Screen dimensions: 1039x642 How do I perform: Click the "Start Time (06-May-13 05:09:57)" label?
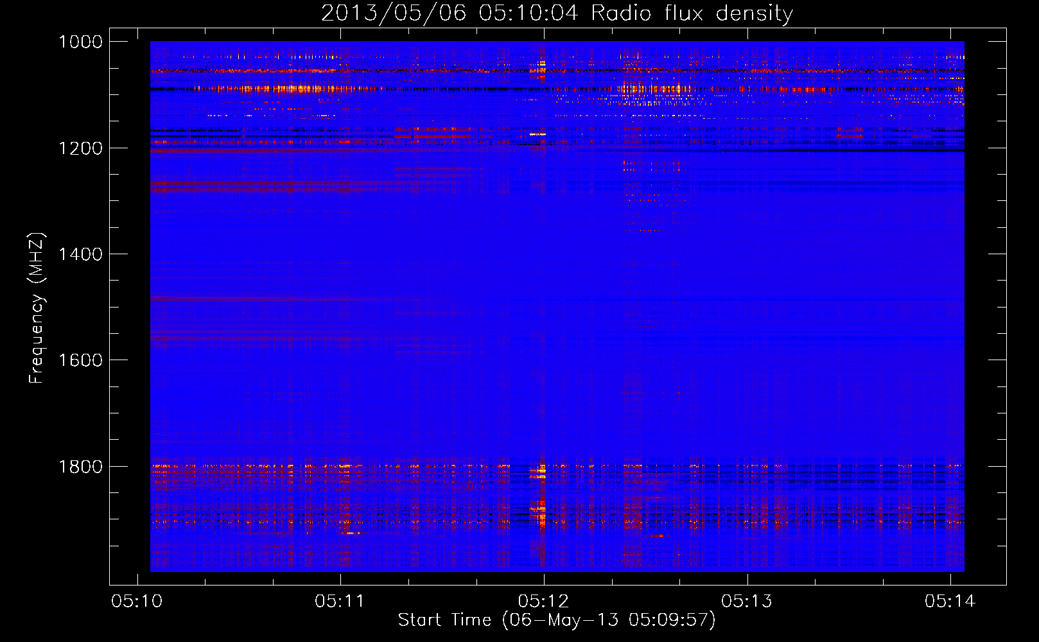(557, 620)
